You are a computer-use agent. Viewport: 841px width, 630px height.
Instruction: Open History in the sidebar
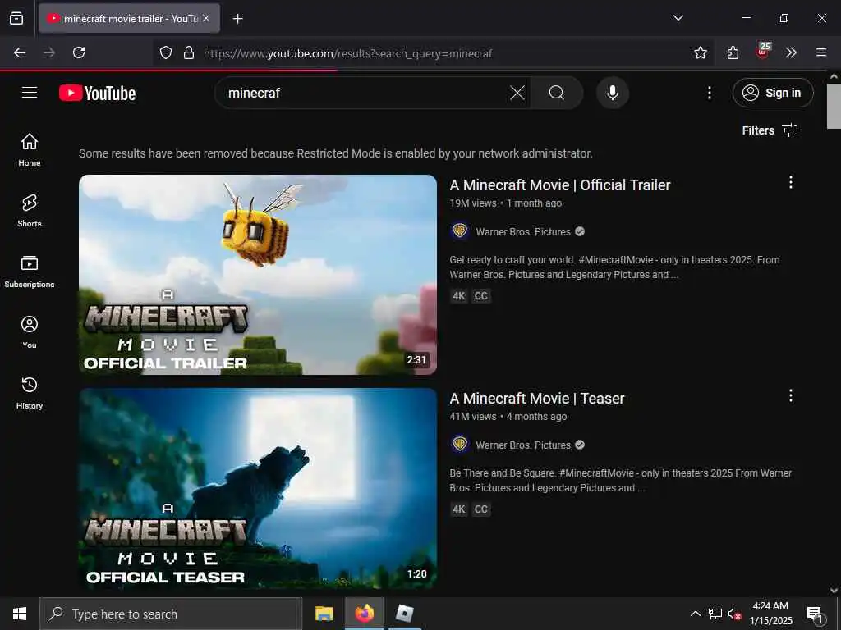30,393
